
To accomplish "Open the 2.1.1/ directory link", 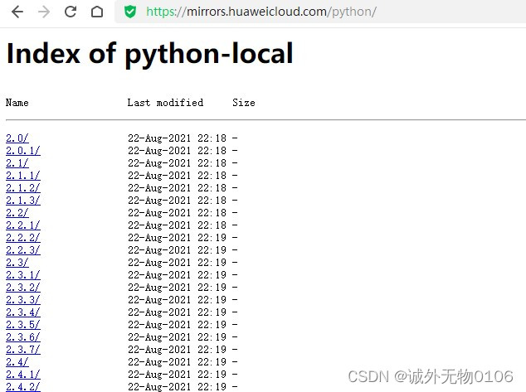I will coord(22,175).
